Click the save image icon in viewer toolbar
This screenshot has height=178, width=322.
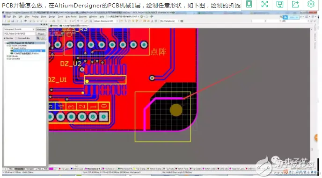(x=280, y=4)
